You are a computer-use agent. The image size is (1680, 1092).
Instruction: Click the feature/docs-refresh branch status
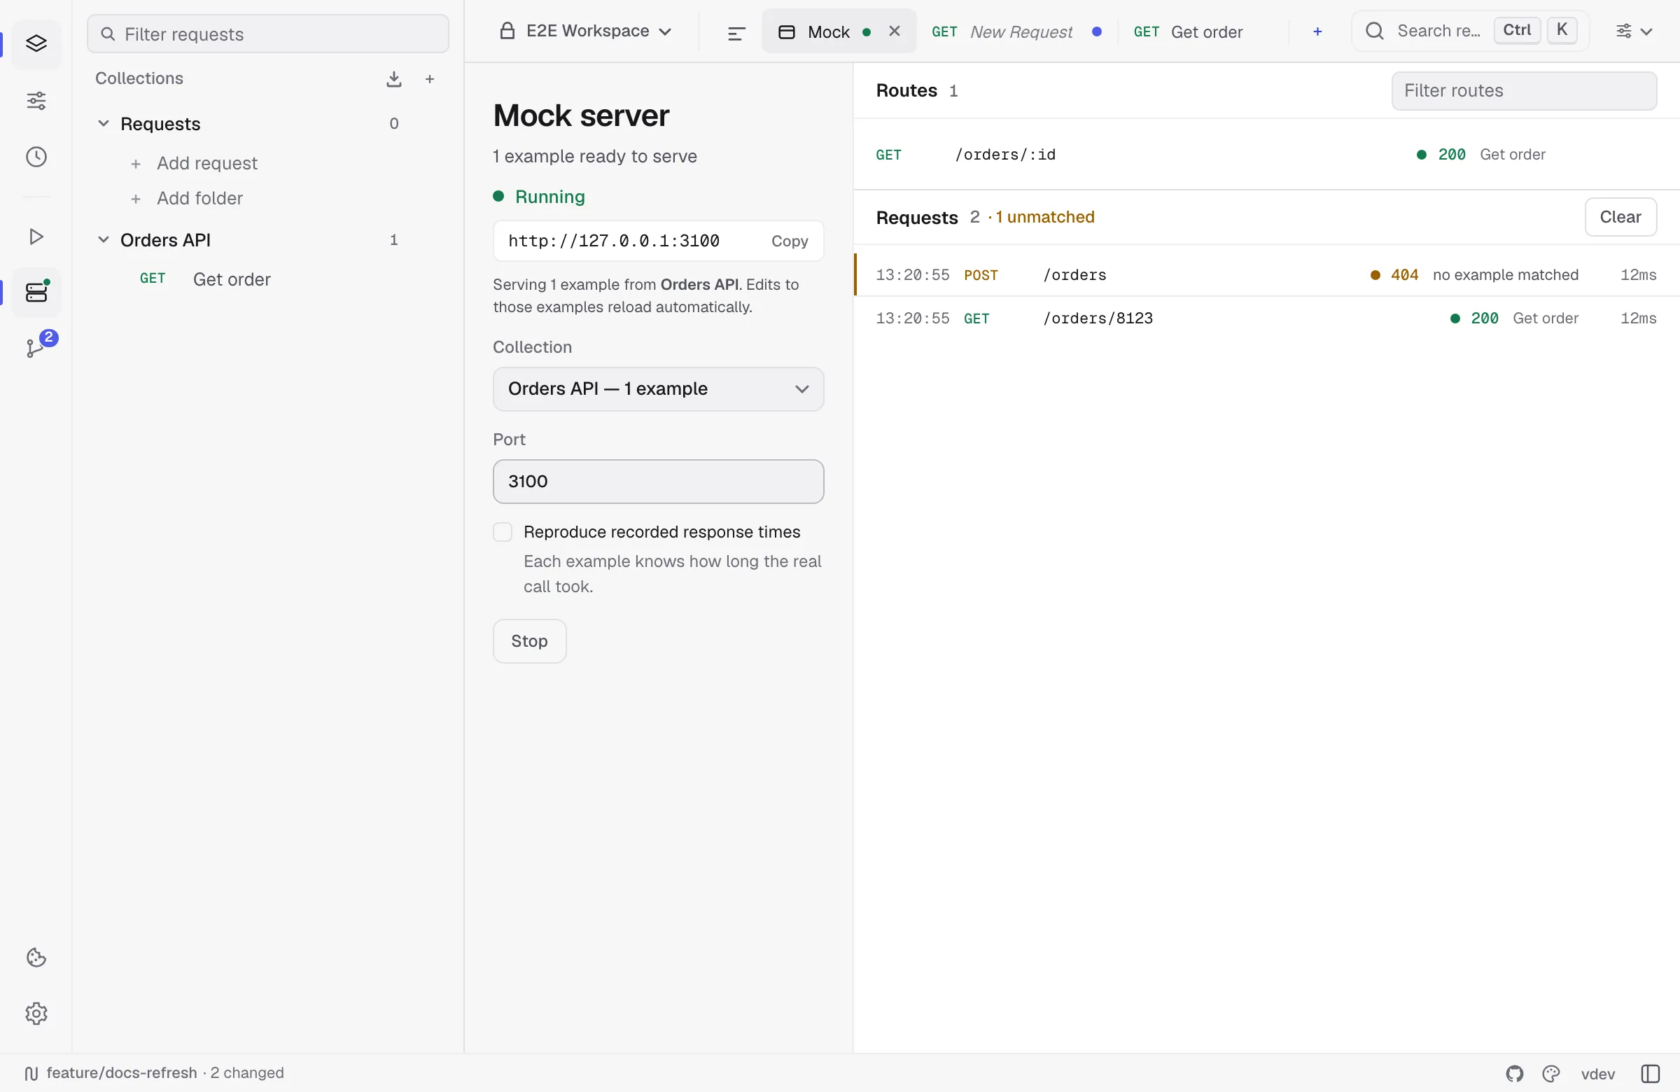click(x=155, y=1074)
